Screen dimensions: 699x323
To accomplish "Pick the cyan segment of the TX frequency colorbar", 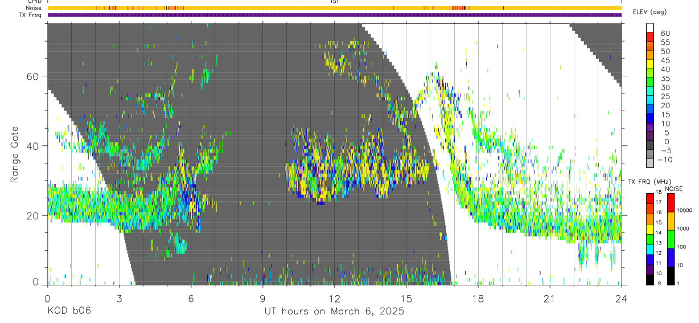I will [x=649, y=248].
